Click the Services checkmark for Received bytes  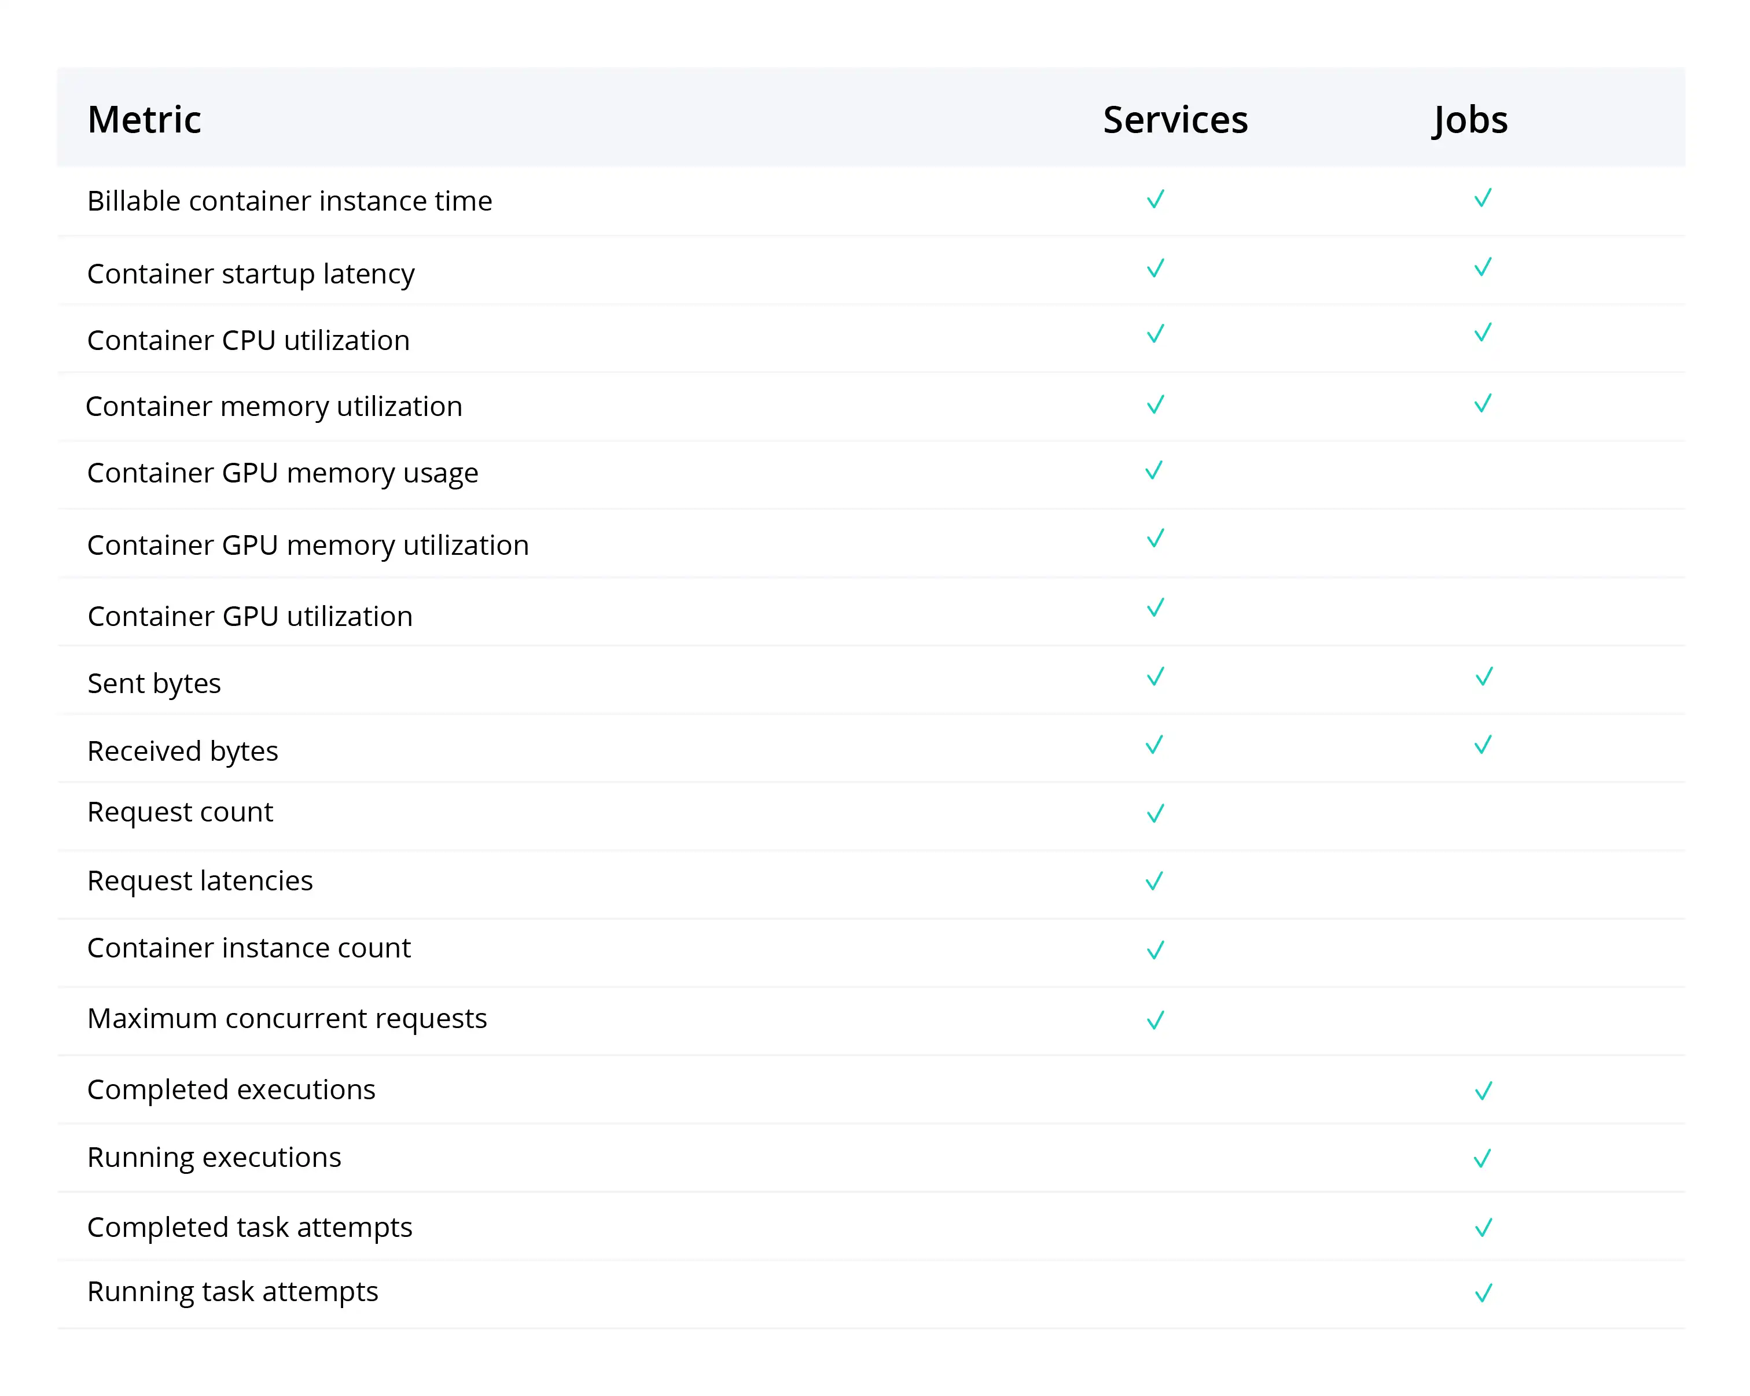(x=1154, y=745)
